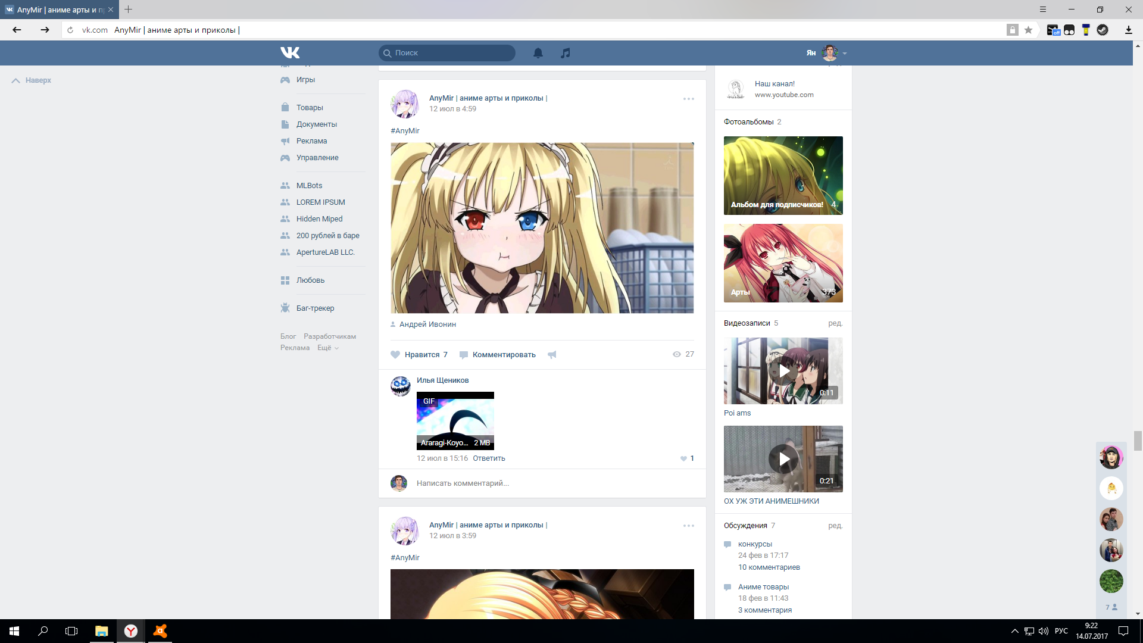Like the post with Нравится 7
The width and height of the screenshot is (1143, 643).
[419, 355]
